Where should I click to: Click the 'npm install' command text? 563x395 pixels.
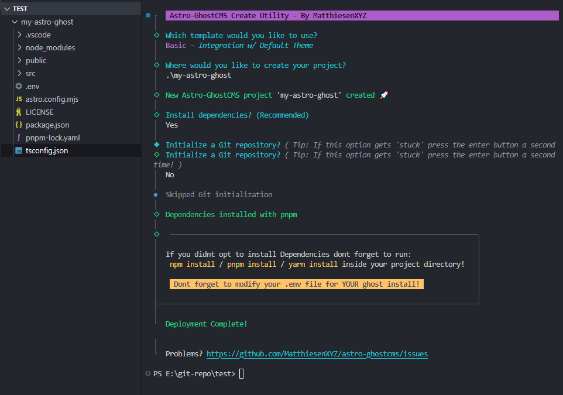pyautogui.click(x=192, y=265)
